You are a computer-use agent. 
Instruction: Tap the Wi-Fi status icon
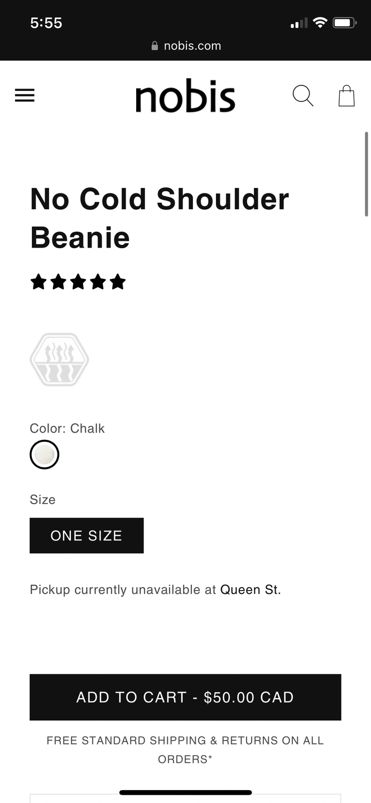pos(320,23)
